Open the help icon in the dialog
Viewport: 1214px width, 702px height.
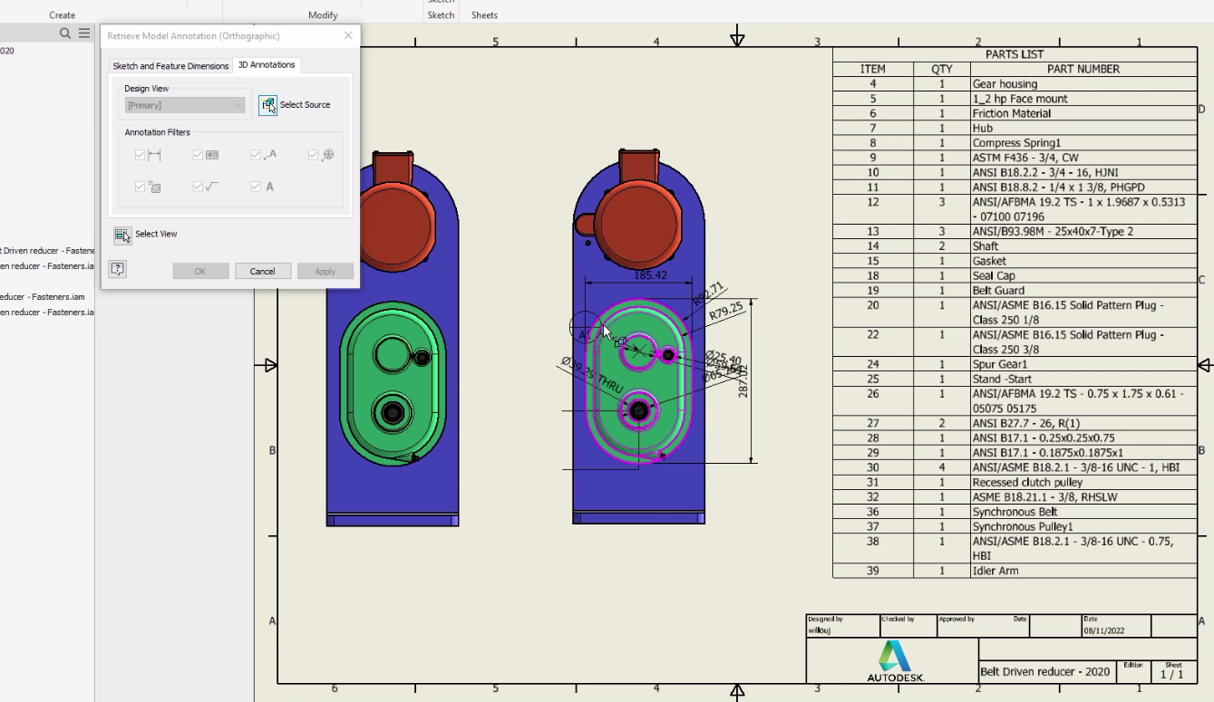pos(117,269)
